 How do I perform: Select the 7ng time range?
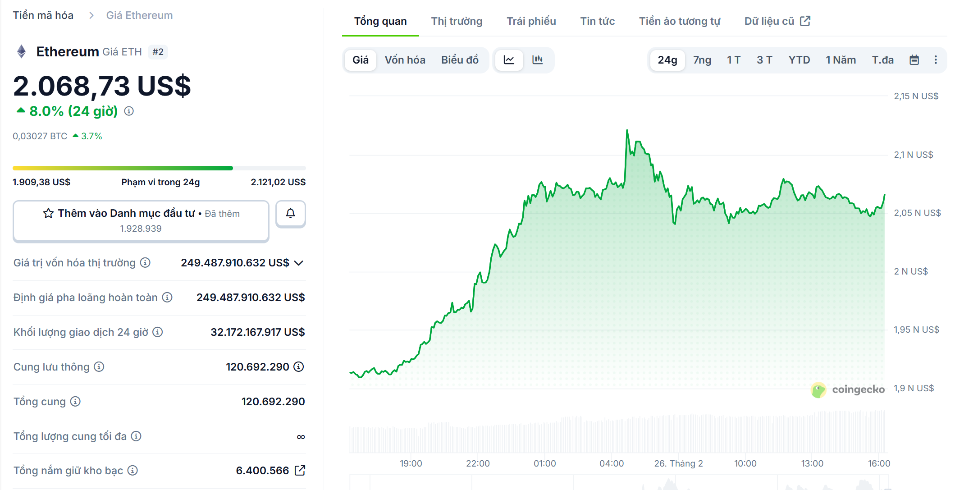pos(702,60)
